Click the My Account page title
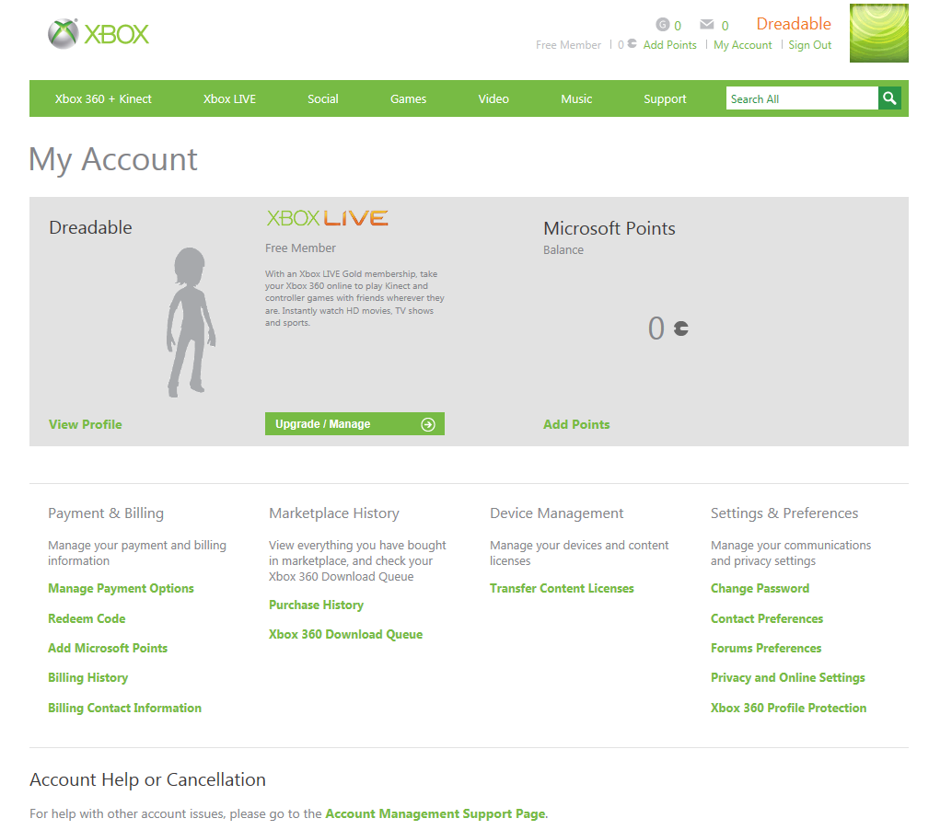This screenshot has width=952, height=830. (x=113, y=159)
